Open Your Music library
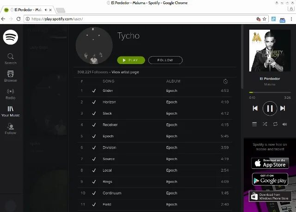Screen dimensions: 296x212 (10, 111)
